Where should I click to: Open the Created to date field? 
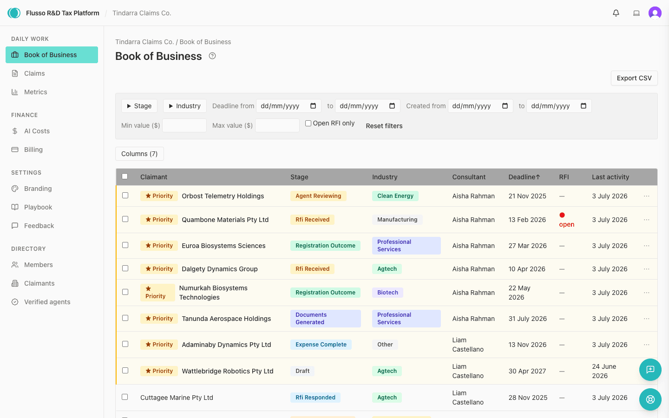559,106
